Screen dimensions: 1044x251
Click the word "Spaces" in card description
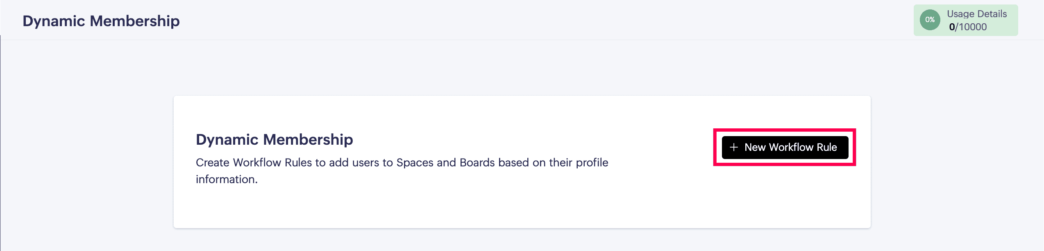415,163
